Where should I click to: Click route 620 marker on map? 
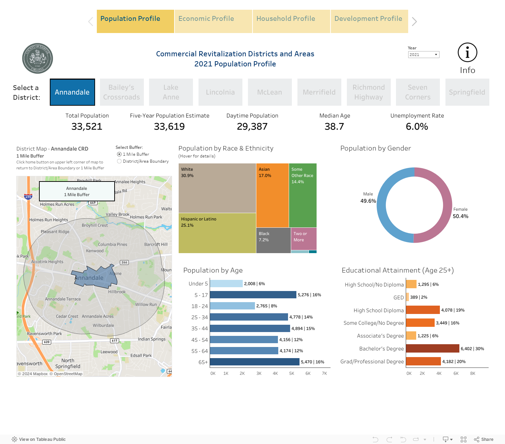pos(47,342)
